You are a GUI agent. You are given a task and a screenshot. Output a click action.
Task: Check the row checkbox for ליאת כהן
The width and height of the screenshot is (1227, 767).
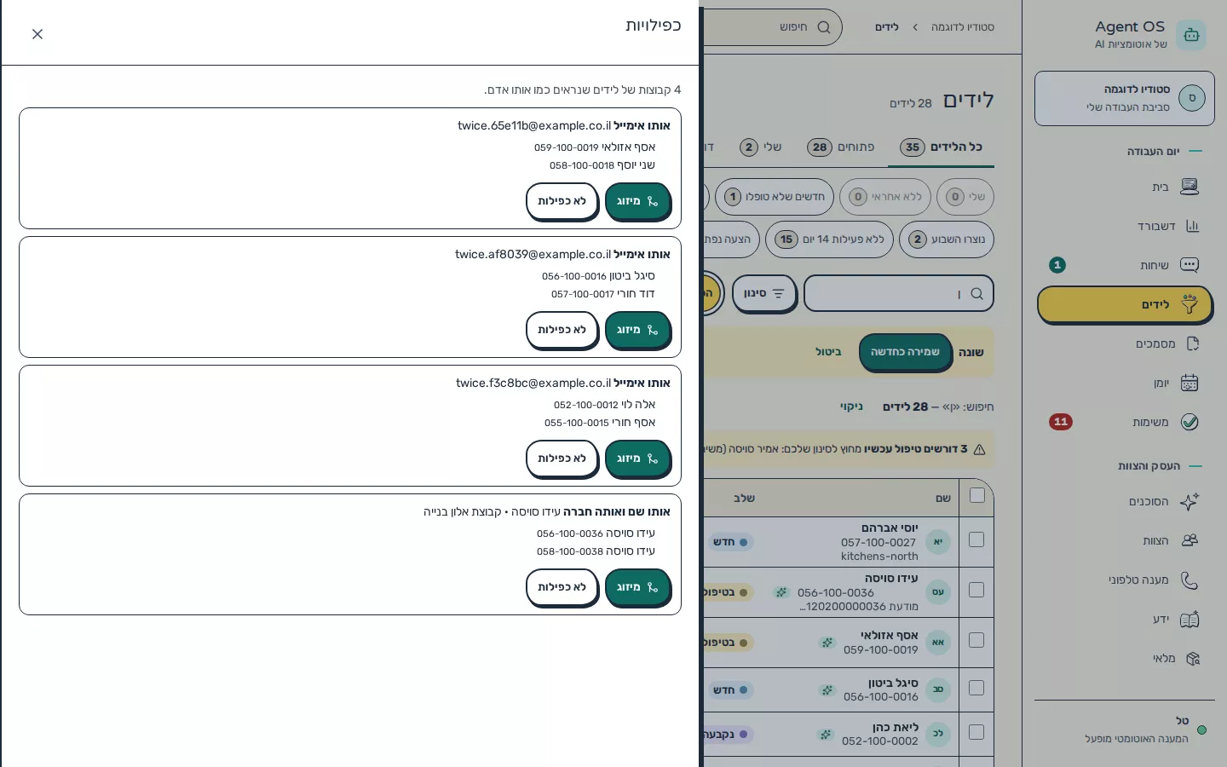click(x=976, y=732)
